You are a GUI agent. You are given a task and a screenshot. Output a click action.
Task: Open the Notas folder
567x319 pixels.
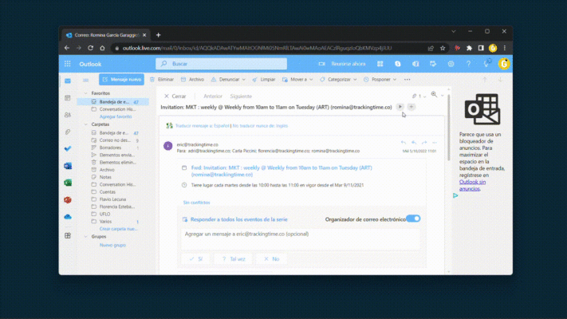coord(105,177)
